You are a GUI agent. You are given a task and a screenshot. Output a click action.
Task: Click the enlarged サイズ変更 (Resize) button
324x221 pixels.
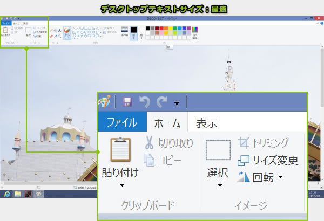268,160
